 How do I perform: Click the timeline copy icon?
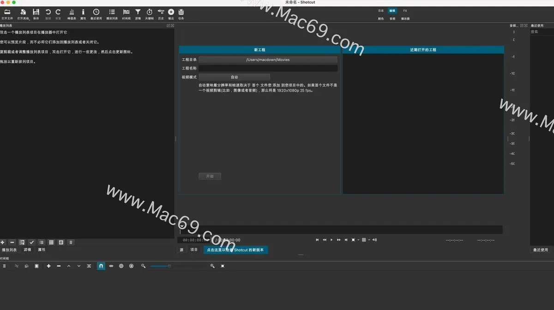click(27, 266)
